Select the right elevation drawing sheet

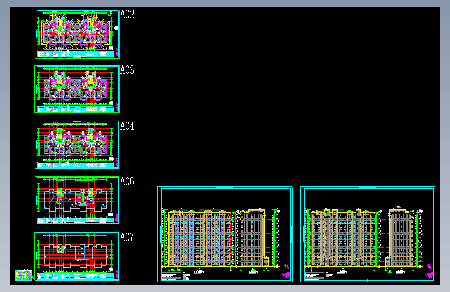(x=367, y=234)
